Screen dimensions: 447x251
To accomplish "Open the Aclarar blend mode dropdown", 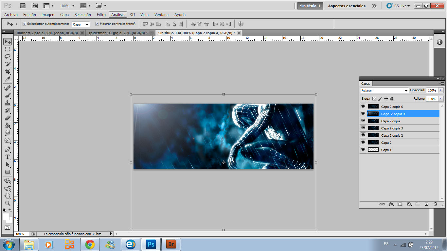I will (x=384, y=90).
